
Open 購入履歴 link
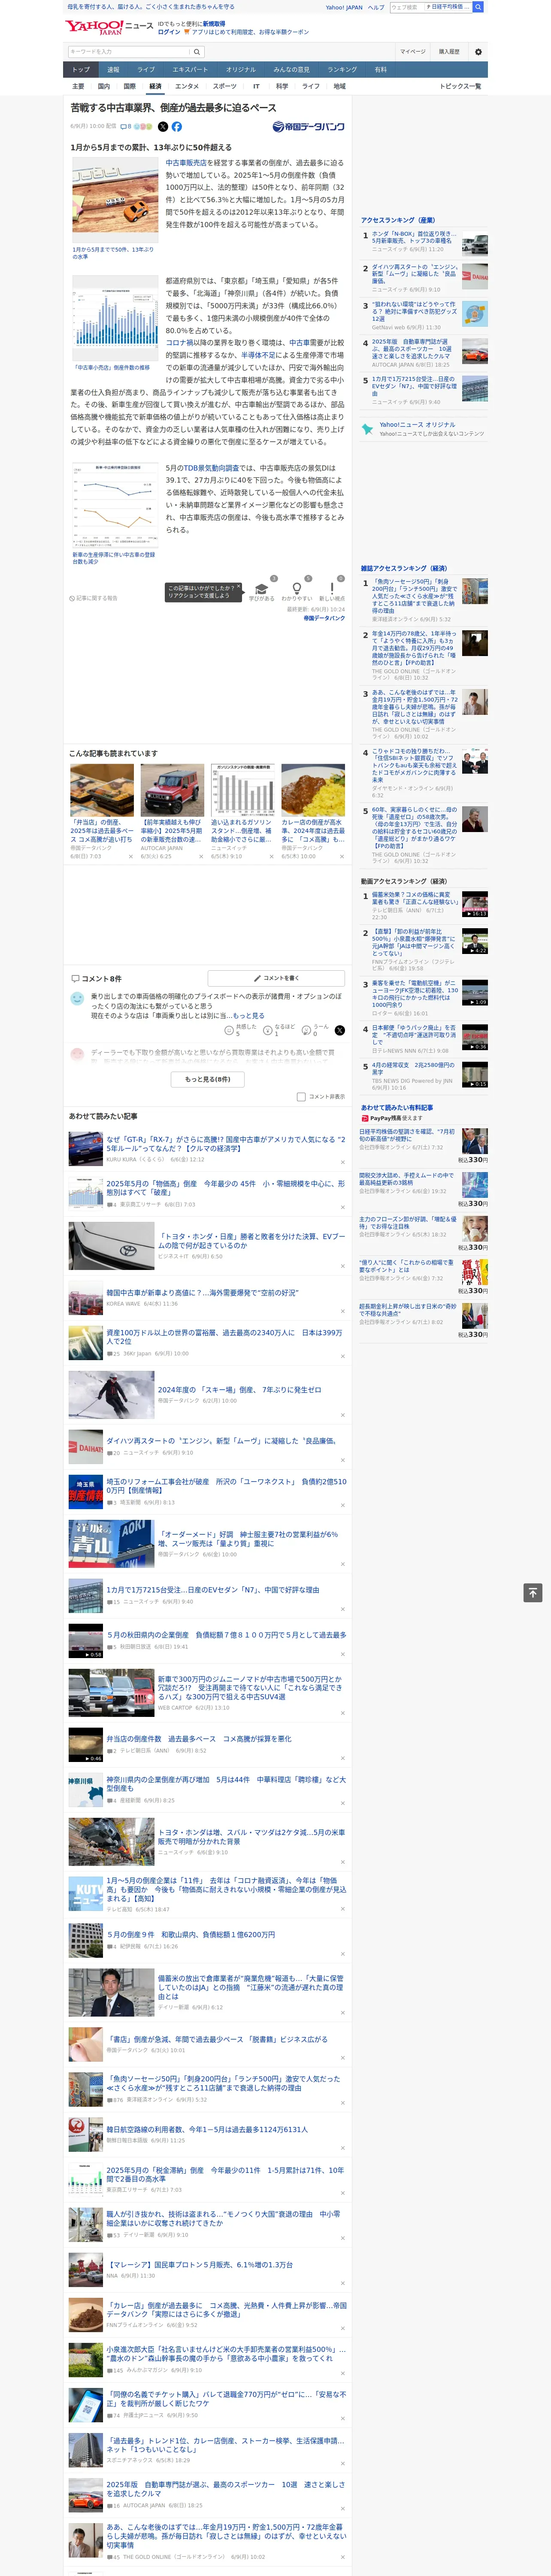click(449, 52)
